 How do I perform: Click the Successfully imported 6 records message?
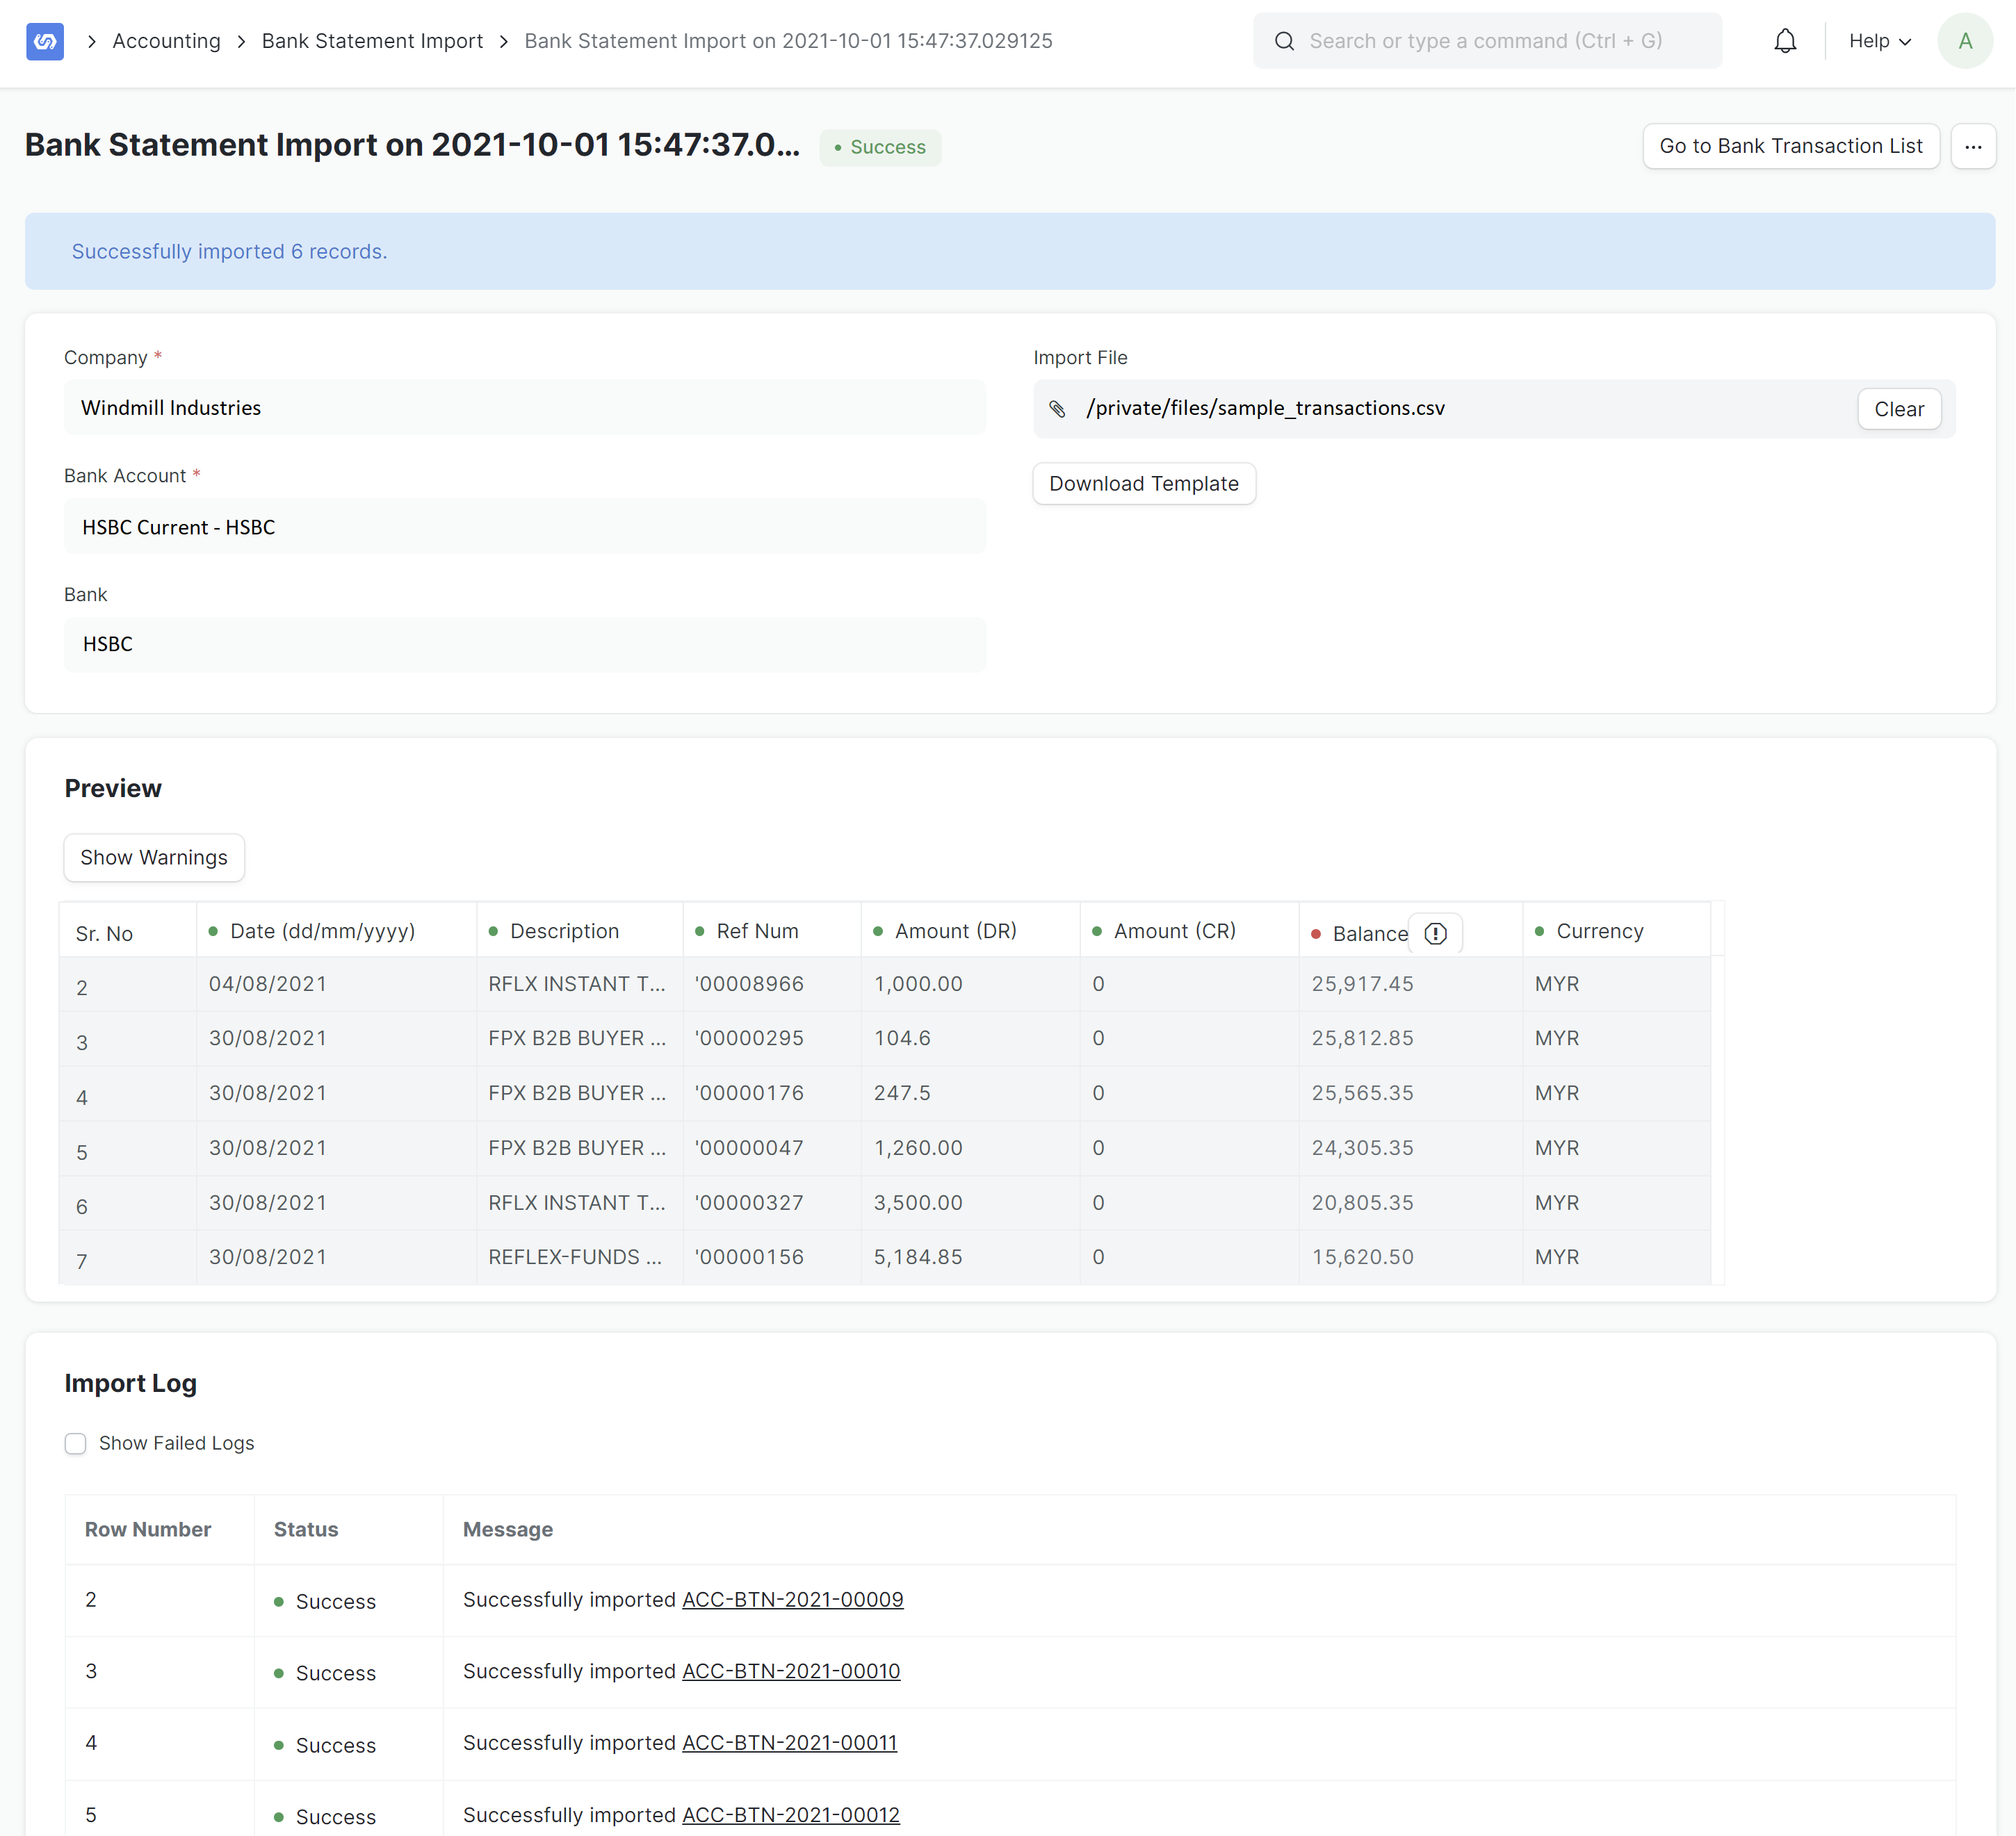point(229,252)
